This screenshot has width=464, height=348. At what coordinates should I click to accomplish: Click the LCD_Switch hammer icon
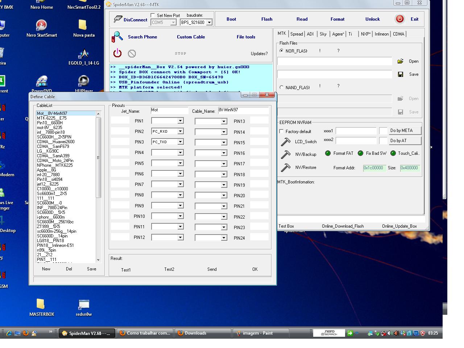coord(286,142)
